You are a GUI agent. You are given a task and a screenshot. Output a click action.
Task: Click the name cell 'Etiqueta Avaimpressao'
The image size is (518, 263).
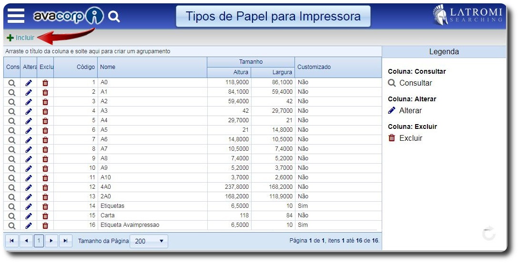tap(130, 225)
